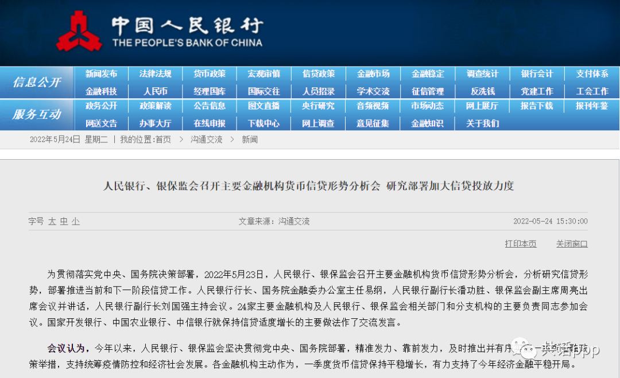
Task: Open the 关于我们 menu item
Action: pos(482,124)
